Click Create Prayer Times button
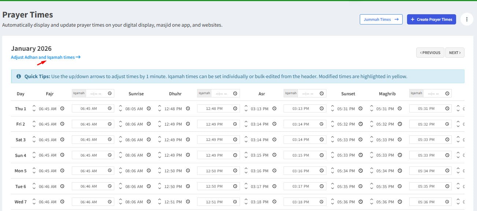The height and width of the screenshot is (211, 477). pos(432,19)
